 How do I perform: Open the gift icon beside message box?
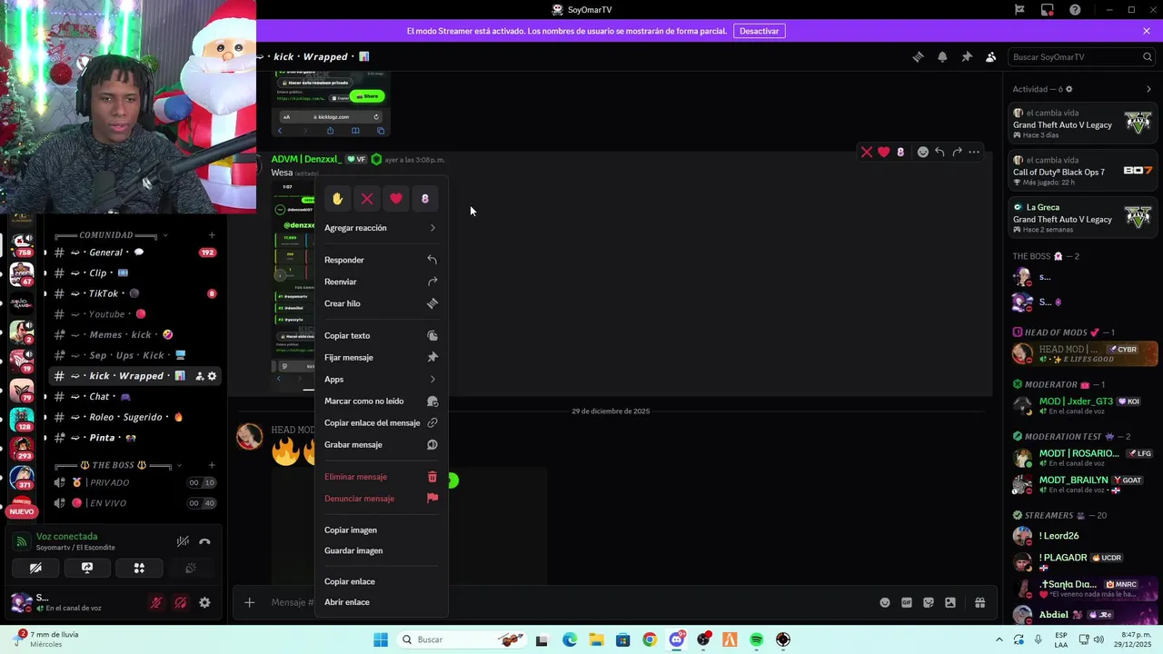[979, 602]
